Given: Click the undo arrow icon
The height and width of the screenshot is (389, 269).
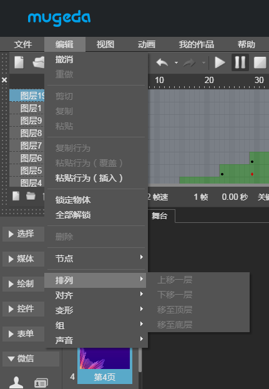Looking at the screenshot, I should coord(162,62).
